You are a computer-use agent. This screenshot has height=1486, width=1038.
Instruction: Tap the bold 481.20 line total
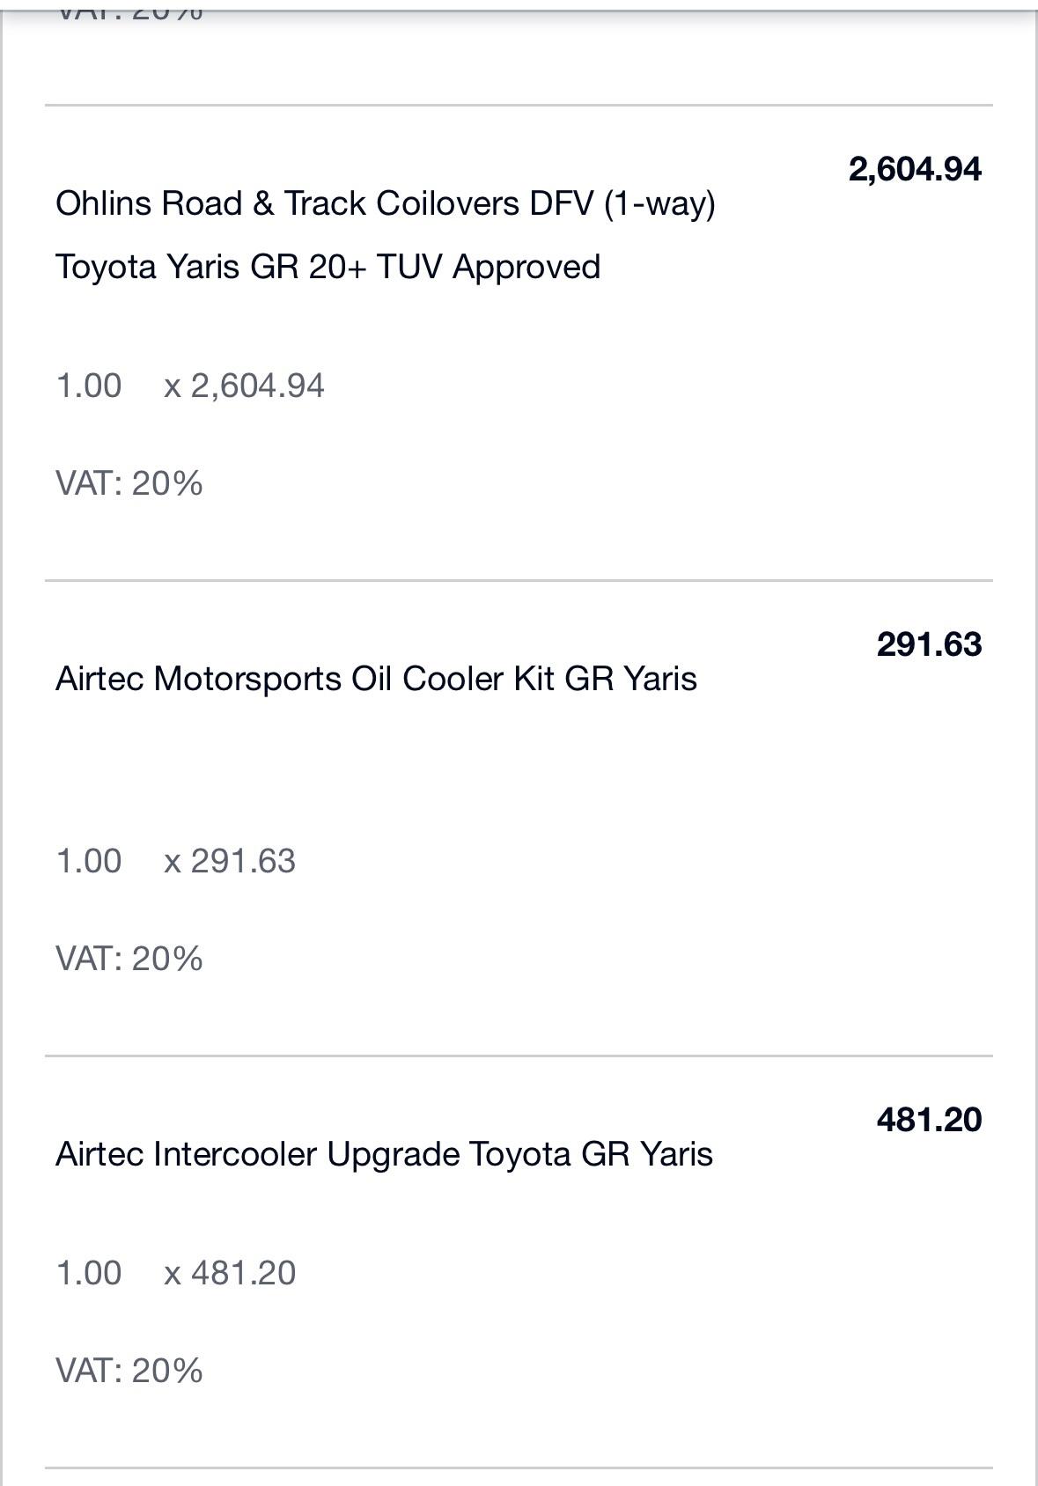929,1120
